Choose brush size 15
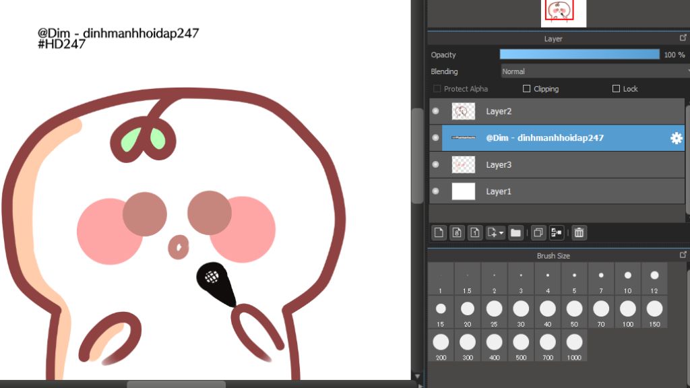690x388 pixels. point(441,313)
